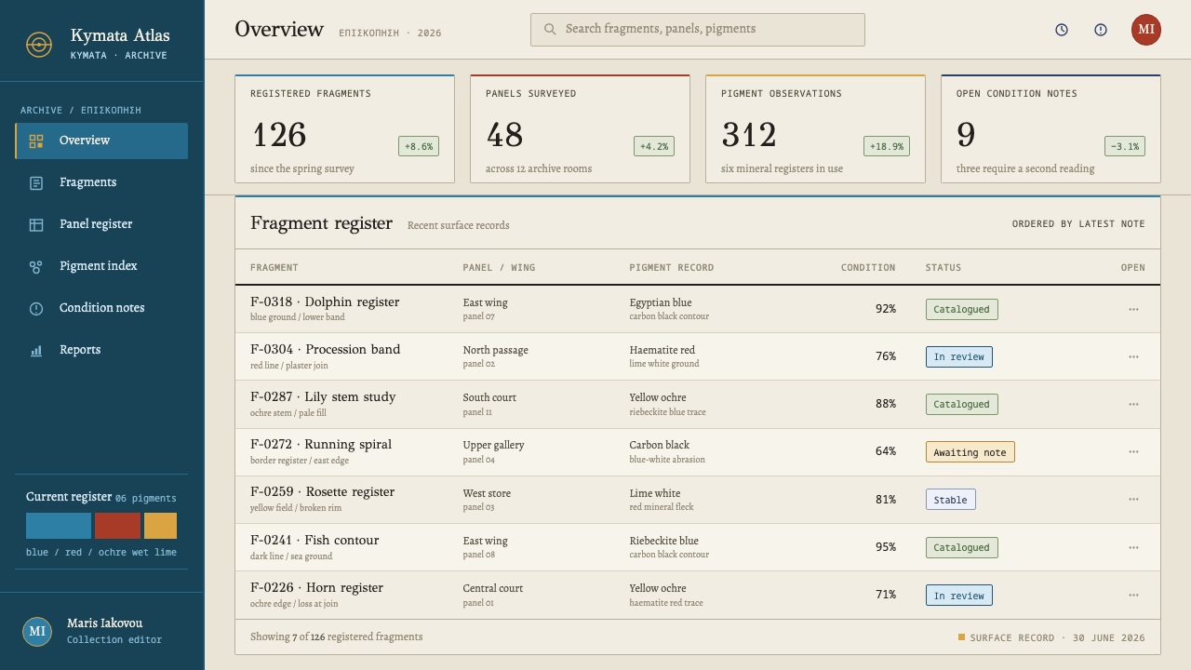Viewport: 1191px width, 670px height.
Task: Click the Panel register table icon
Action: [x=36, y=225]
